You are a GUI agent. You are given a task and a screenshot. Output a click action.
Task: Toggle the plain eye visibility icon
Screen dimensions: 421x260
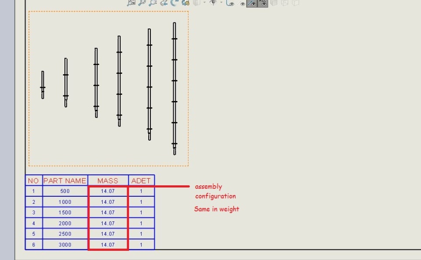click(x=242, y=3)
